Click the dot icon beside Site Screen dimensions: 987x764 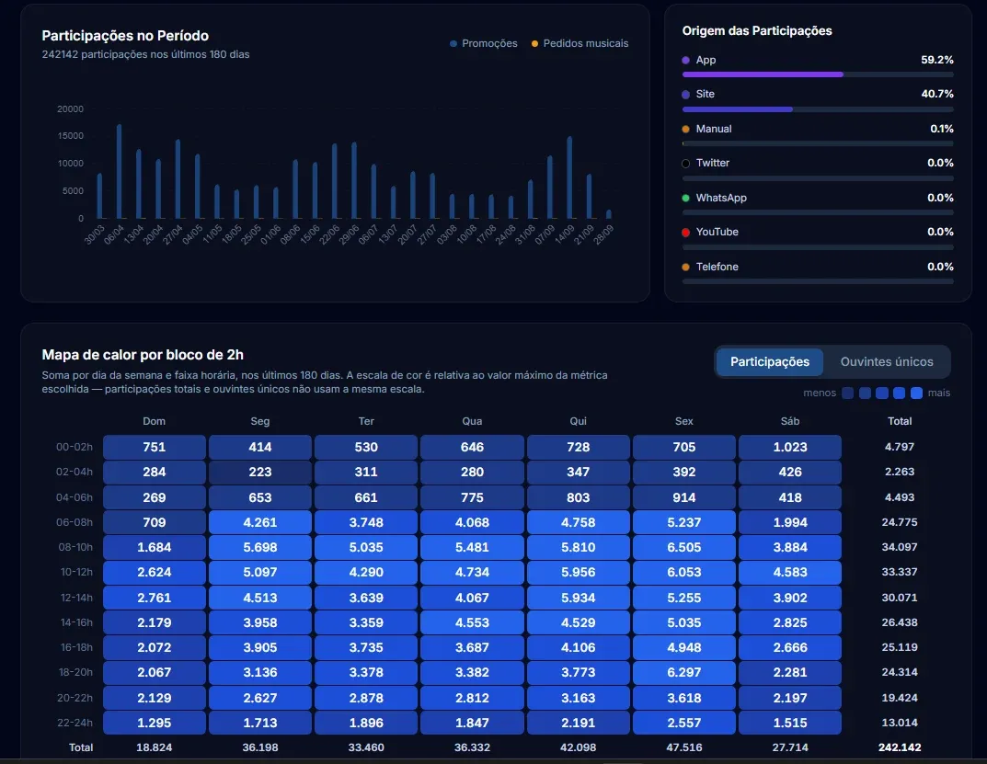[685, 95]
